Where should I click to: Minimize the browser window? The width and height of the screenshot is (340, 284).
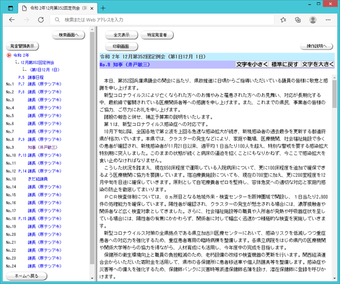pyautogui.click(x=309, y=4)
